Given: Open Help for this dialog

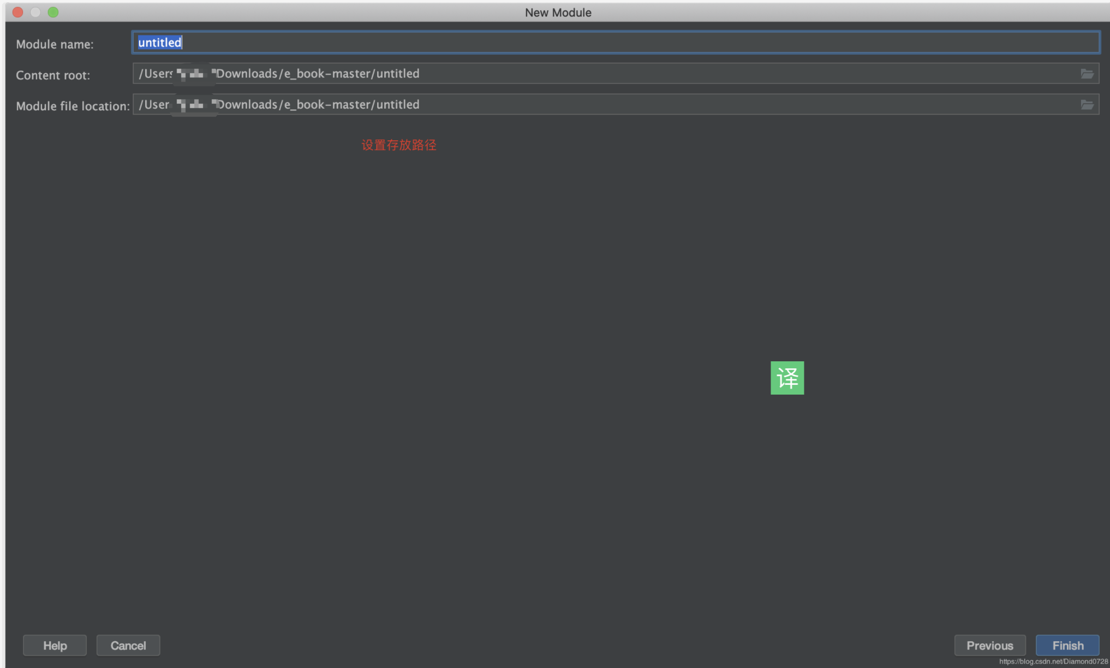Looking at the screenshot, I should point(55,645).
